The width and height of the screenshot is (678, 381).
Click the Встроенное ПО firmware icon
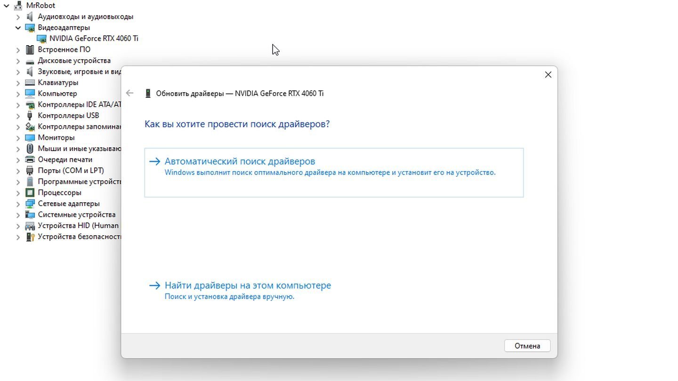(x=30, y=49)
